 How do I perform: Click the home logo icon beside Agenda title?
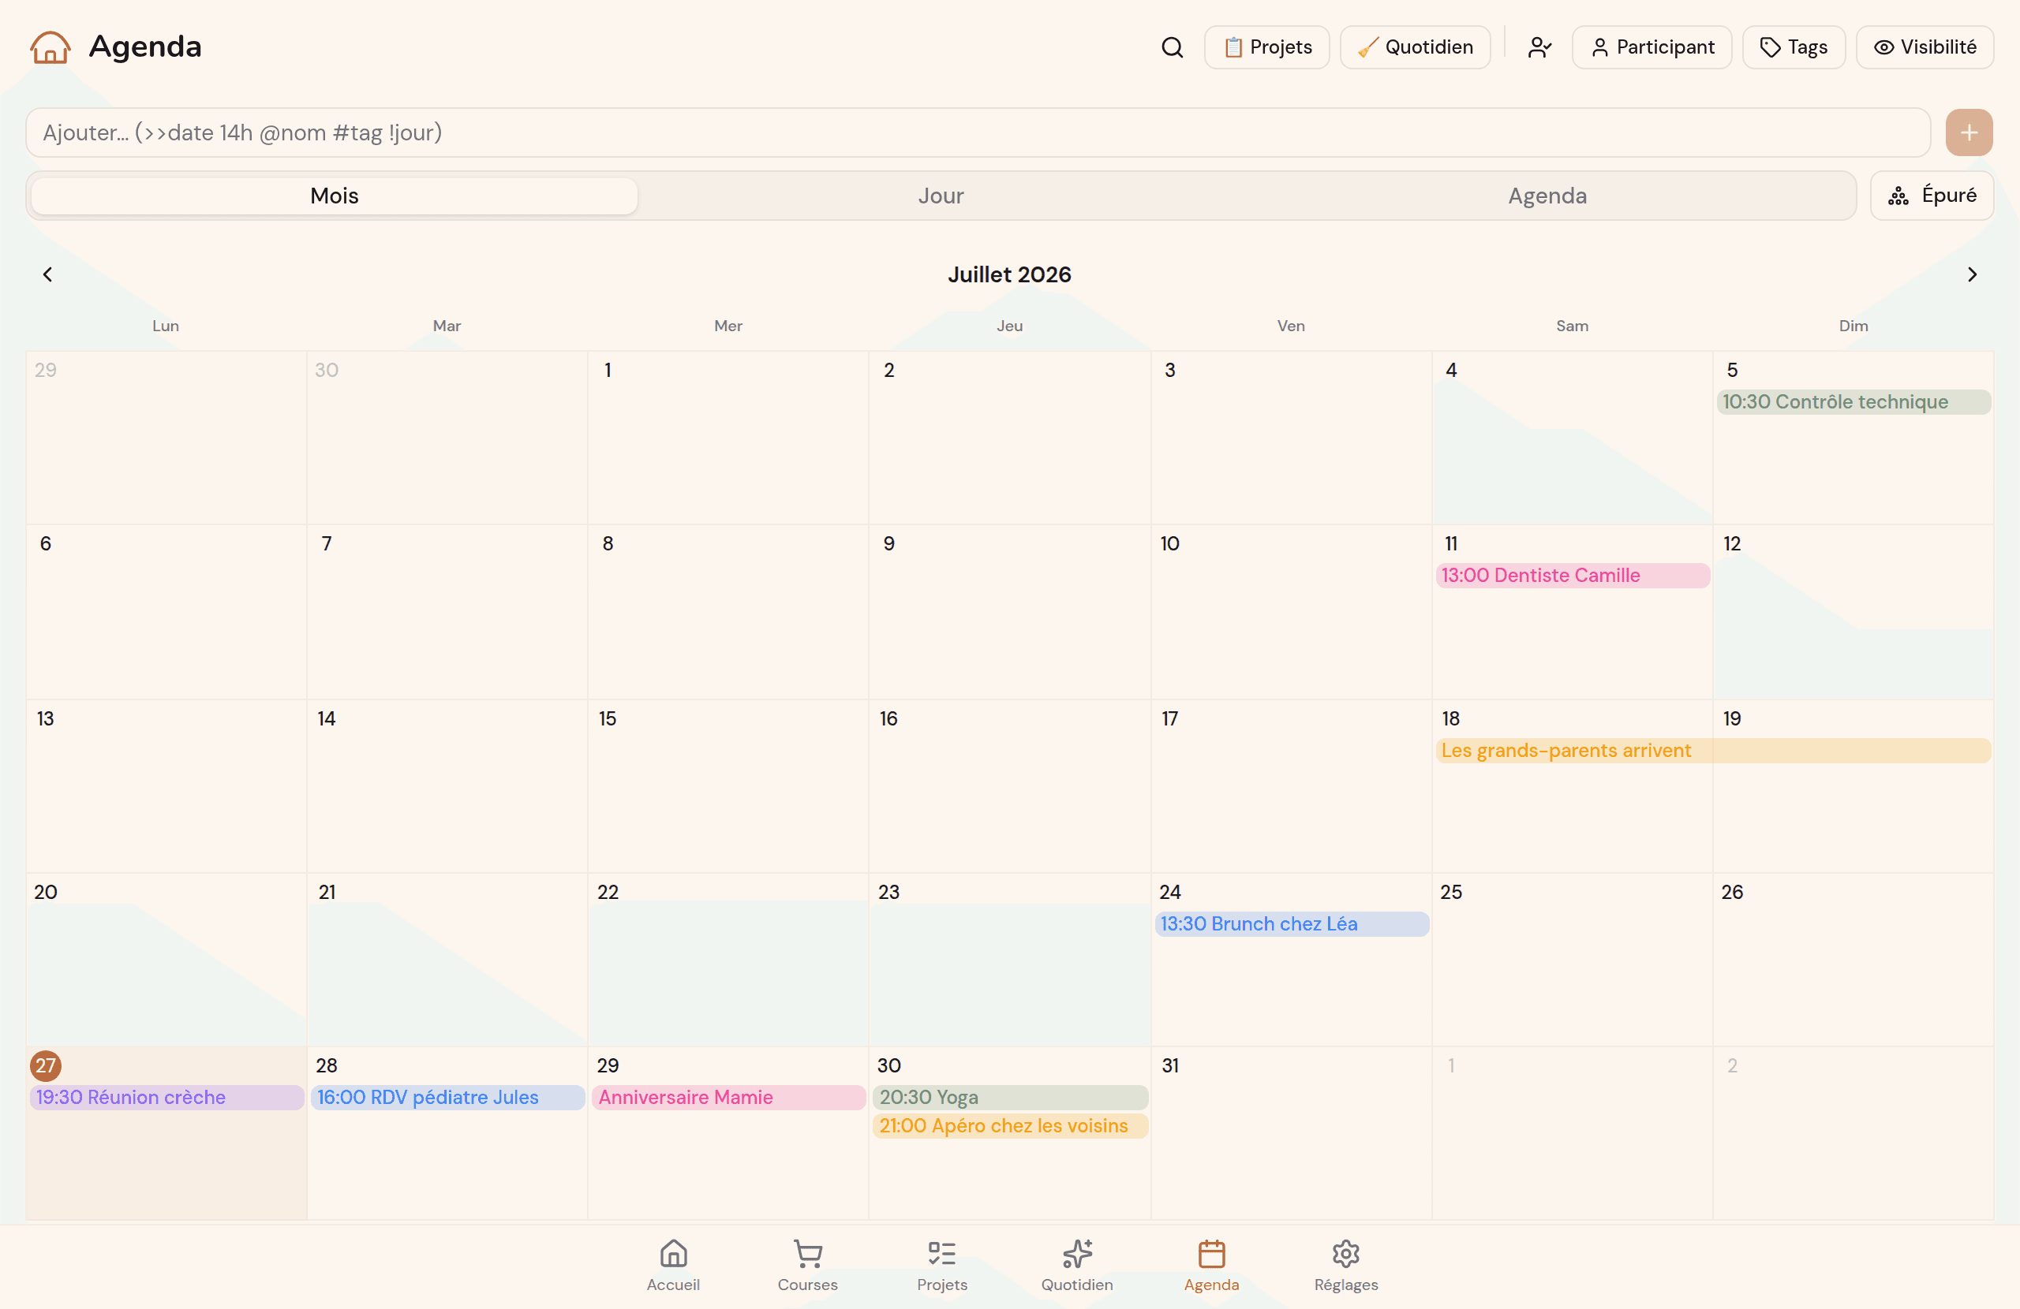50,47
